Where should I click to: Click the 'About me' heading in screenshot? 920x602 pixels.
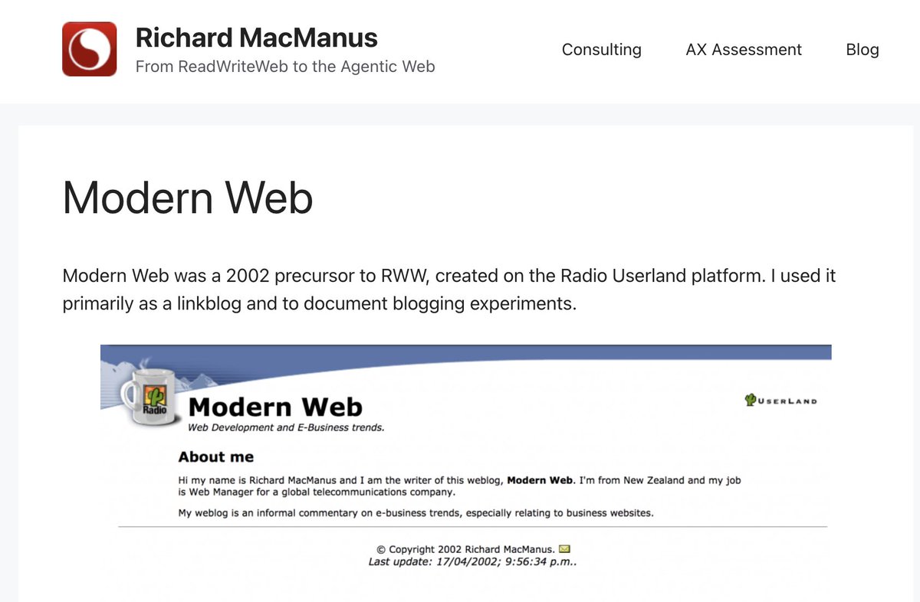tap(216, 457)
